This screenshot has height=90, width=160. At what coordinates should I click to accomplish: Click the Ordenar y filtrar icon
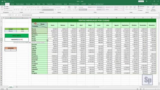148,7
